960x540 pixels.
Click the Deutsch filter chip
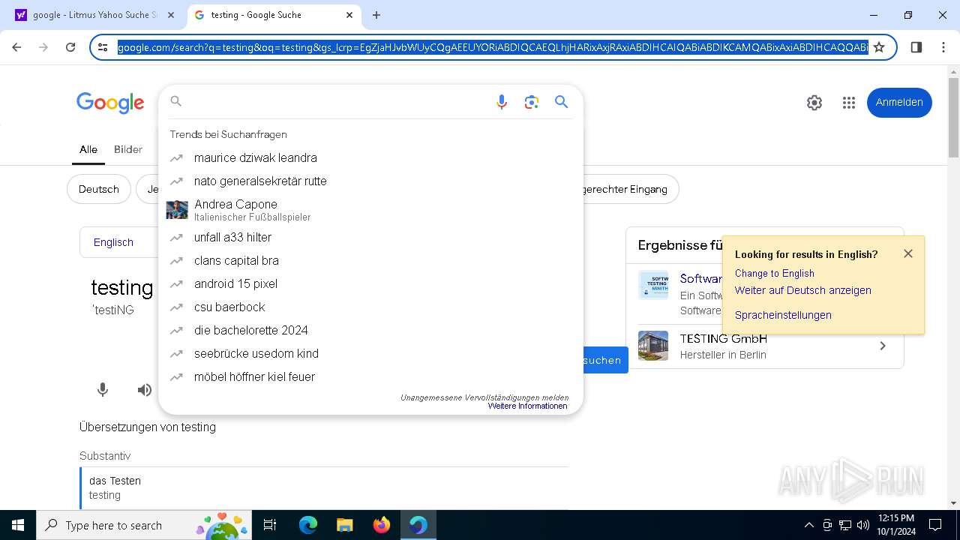click(x=99, y=189)
